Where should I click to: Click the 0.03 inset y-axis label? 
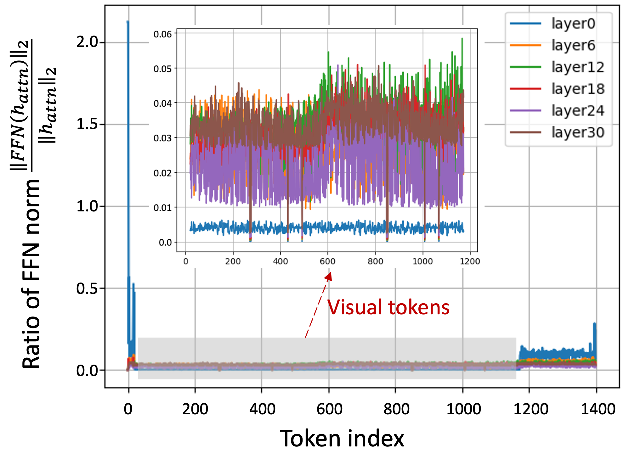(162, 138)
